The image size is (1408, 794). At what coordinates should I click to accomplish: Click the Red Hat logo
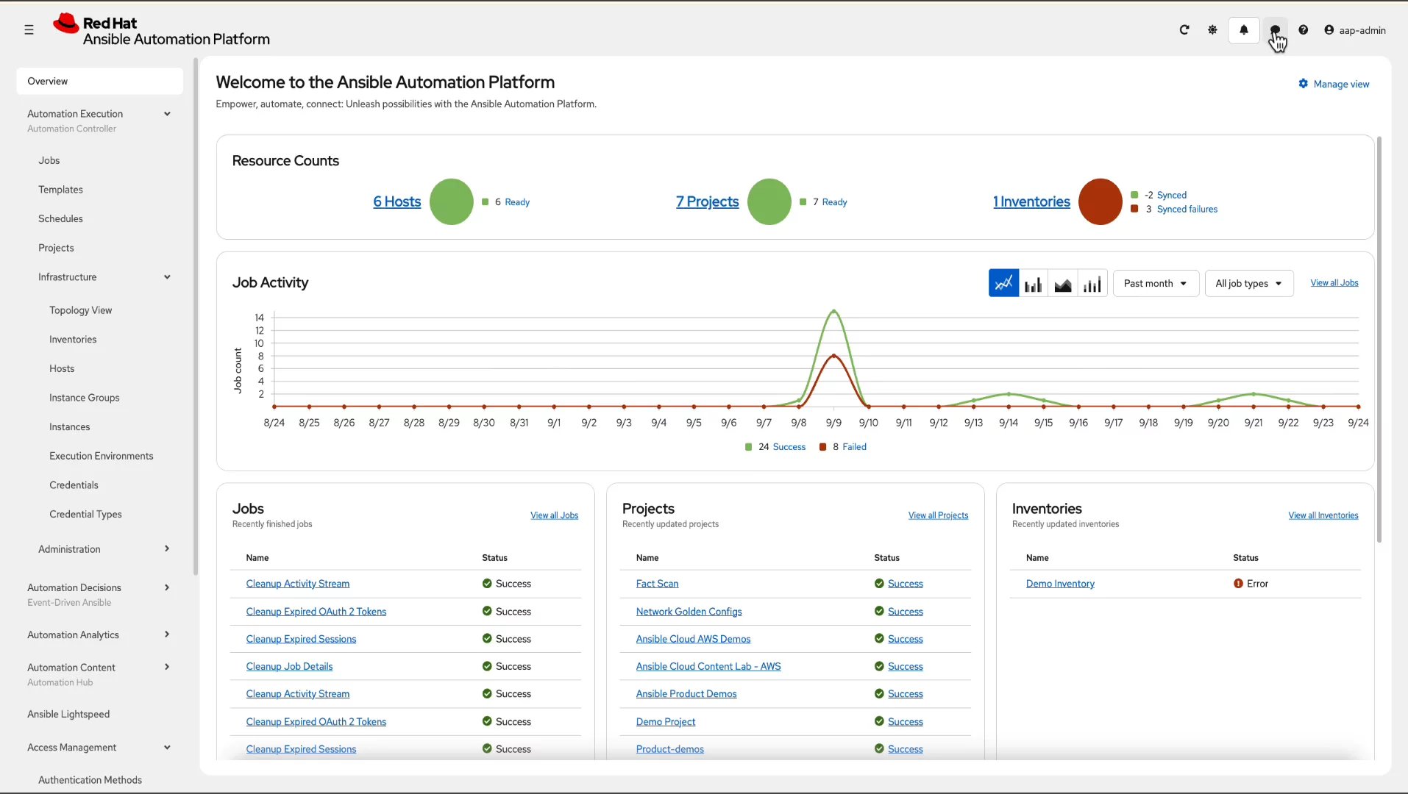[x=66, y=22]
